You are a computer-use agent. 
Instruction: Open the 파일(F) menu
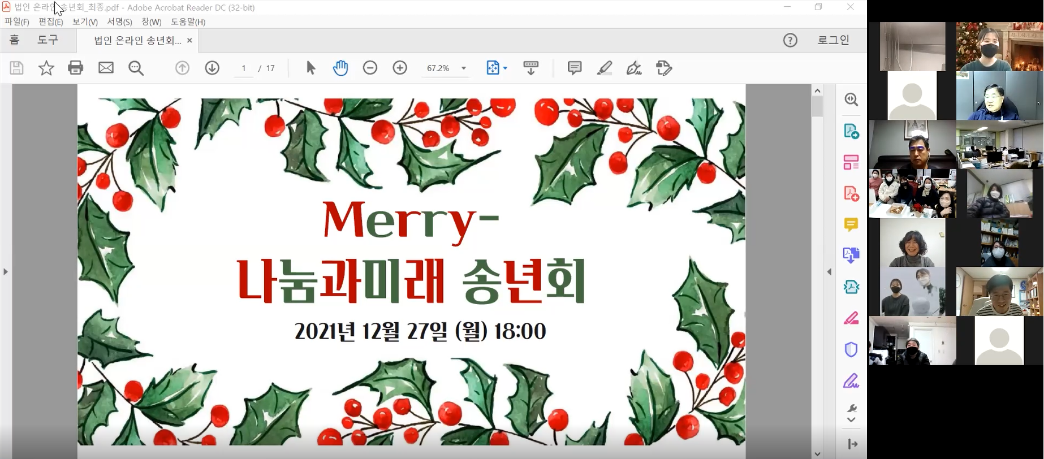16,21
